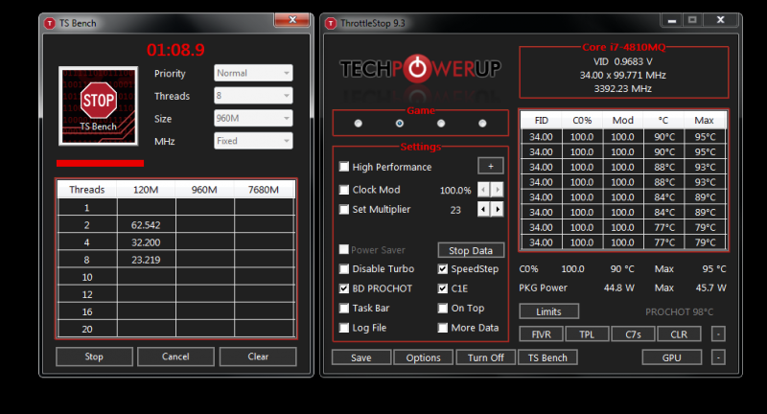Click the Max column header
This screenshot has height=414, width=767.
click(705, 120)
